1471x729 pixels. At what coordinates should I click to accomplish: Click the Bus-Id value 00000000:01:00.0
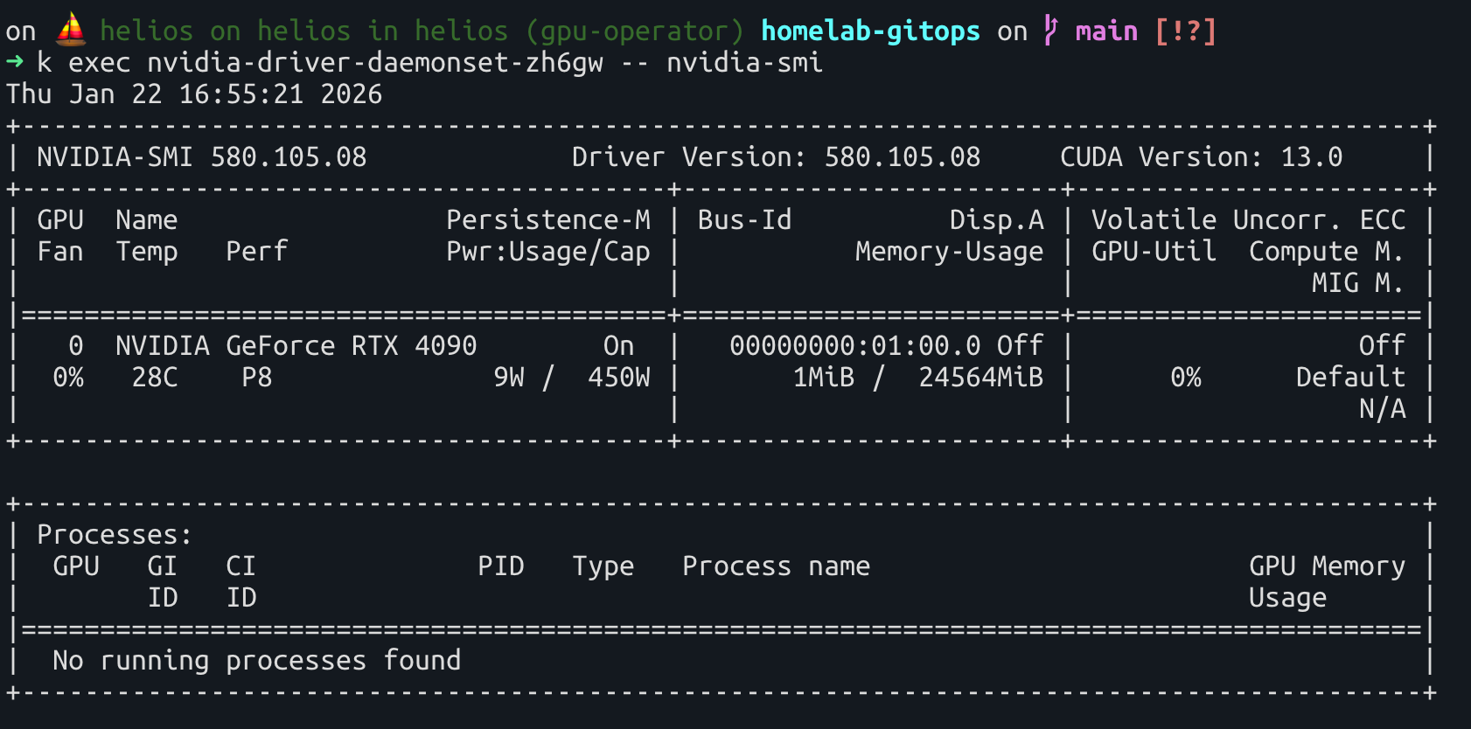click(854, 346)
